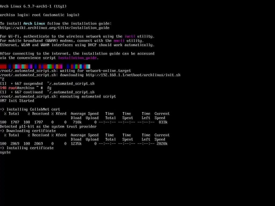Click the red 148 exit code

click(3, 88)
